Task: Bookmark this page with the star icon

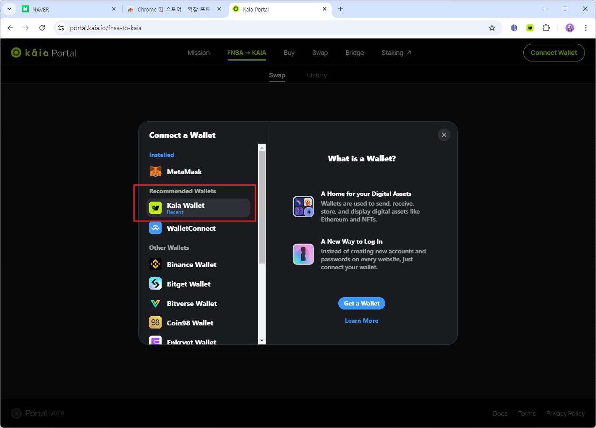Action: click(x=492, y=28)
